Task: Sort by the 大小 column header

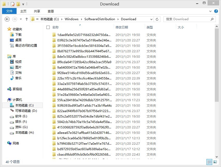Action: pyautogui.click(x=181, y=27)
